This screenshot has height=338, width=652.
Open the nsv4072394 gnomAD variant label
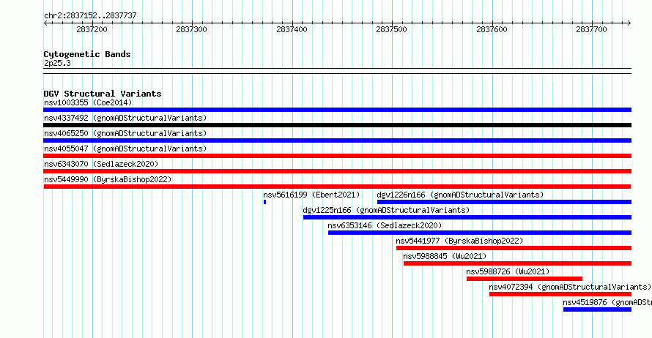(x=570, y=287)
